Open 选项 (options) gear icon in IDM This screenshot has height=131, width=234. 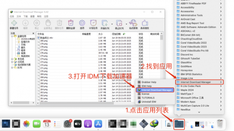pyautogui.click(x=82, y=23)
